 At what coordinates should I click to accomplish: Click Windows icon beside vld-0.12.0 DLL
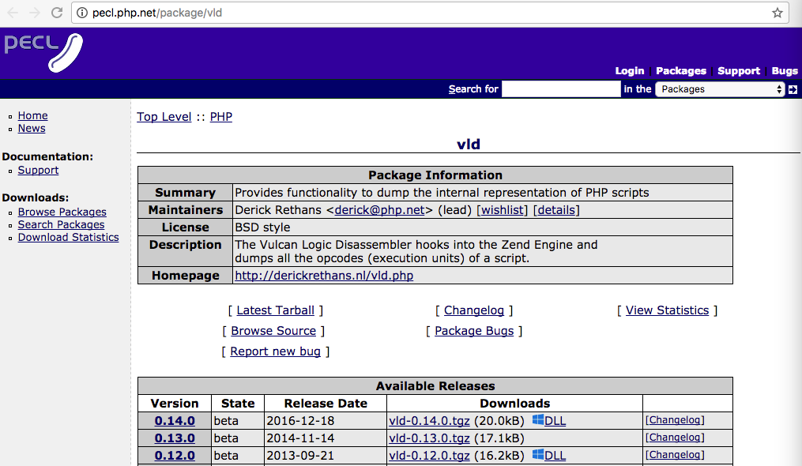coord(538,455)
